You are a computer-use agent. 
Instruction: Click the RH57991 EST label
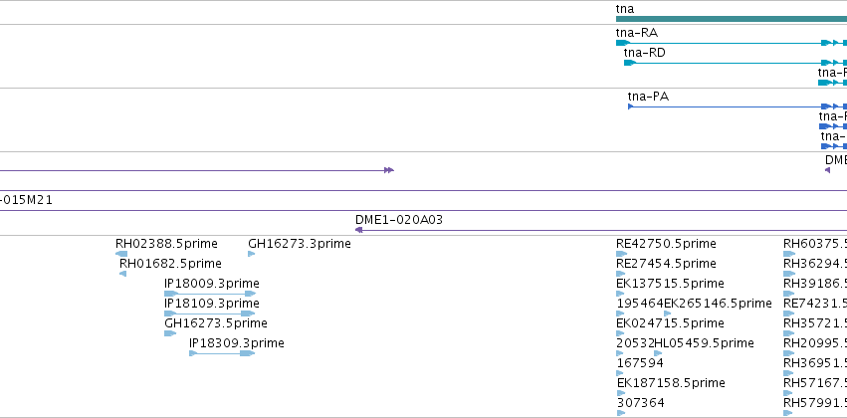tap(815, 403)
